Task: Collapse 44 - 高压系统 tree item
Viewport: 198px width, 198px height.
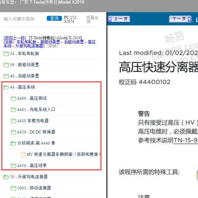Action: pos(22,87)
